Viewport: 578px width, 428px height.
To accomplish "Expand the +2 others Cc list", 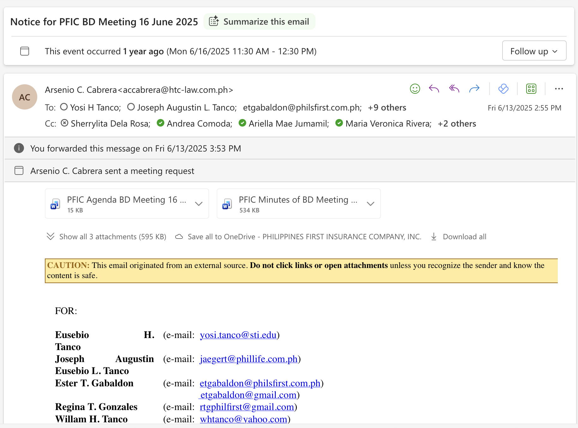I will [x=457, y=124].
